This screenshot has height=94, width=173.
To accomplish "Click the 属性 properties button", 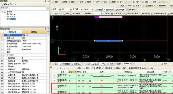I will [99, 10].
